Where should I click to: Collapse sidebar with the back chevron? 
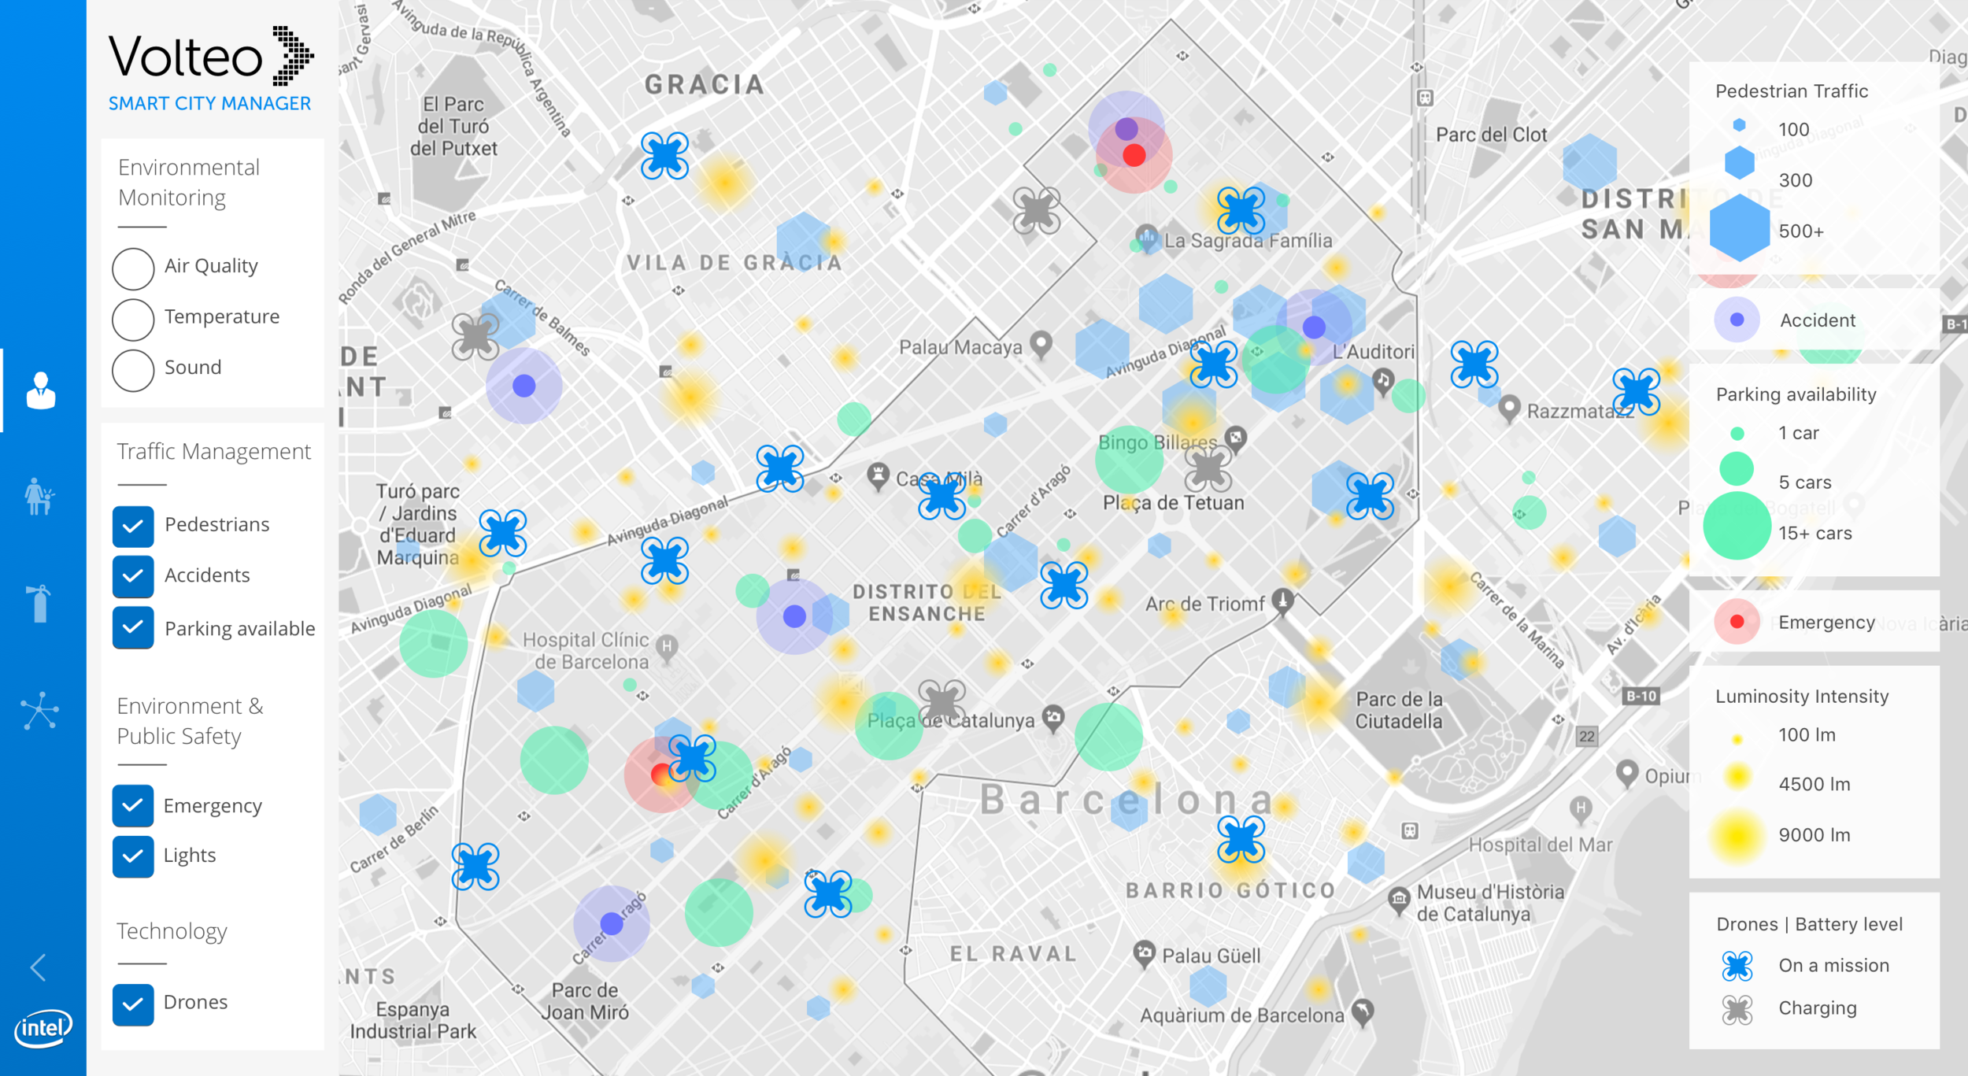point(38,967)
